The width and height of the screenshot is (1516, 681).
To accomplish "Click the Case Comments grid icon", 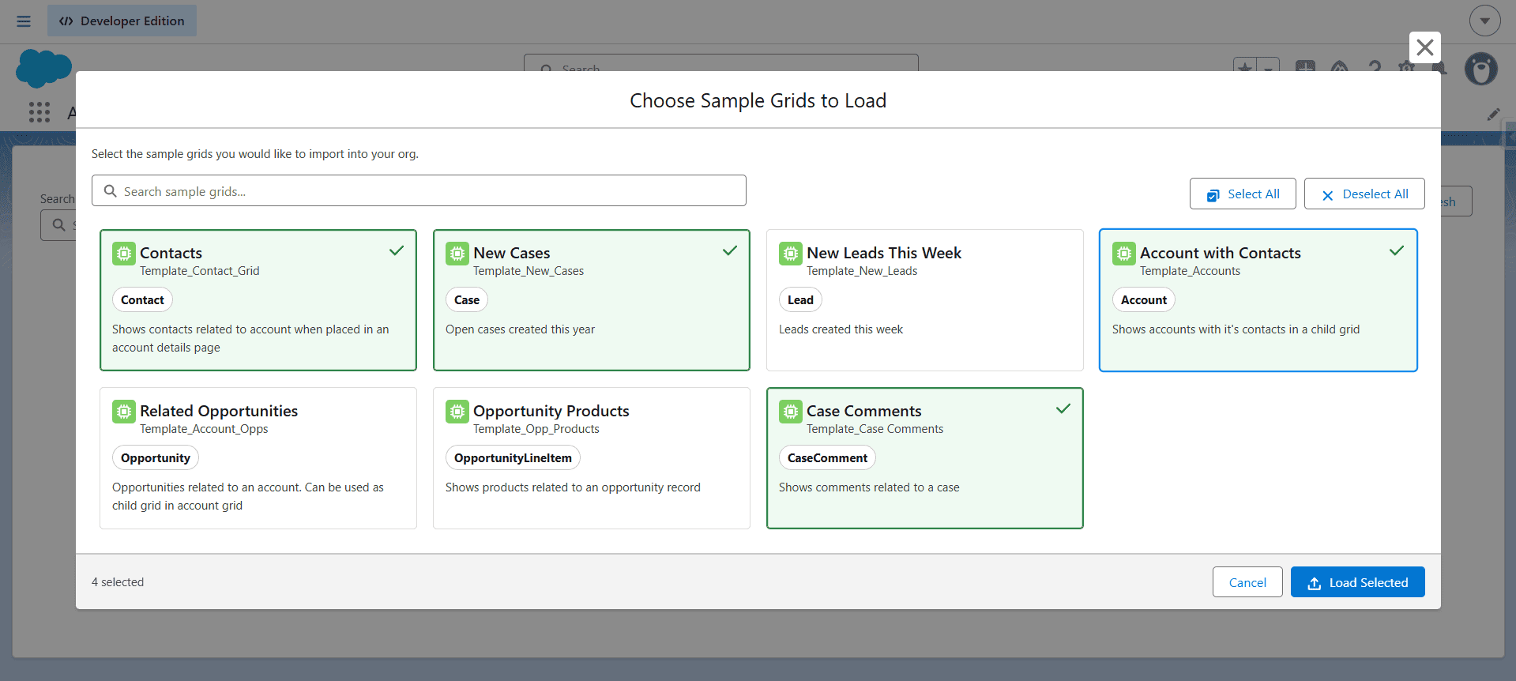I will tap(791, 412).
